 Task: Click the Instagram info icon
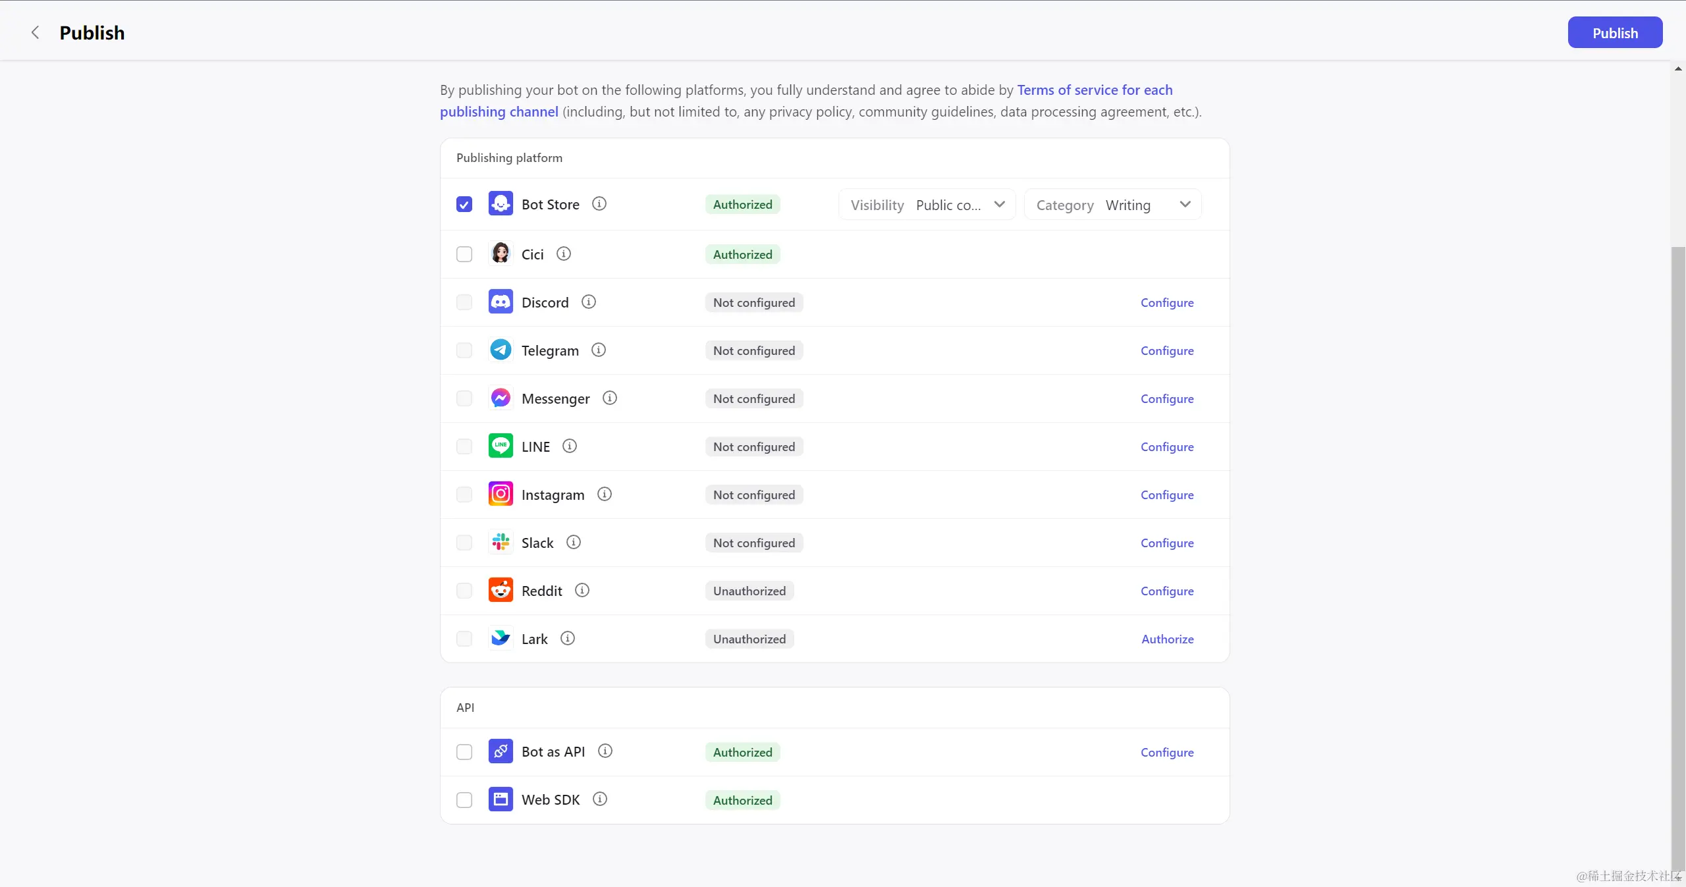point(604,495)
